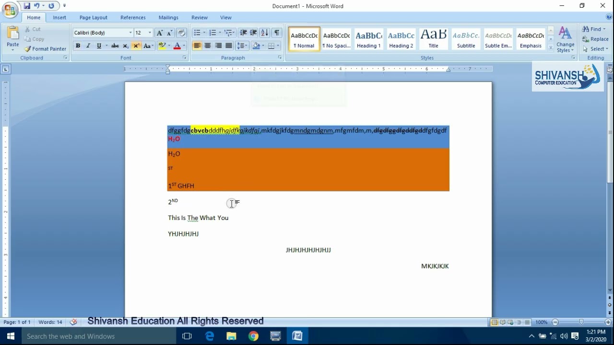Apply the Emphasis style
The width and height of the screenshot is (614, 345).
[x=531, y=39]
